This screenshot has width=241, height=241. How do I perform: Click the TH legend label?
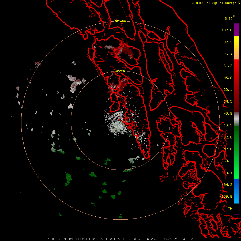pos(230,209)
